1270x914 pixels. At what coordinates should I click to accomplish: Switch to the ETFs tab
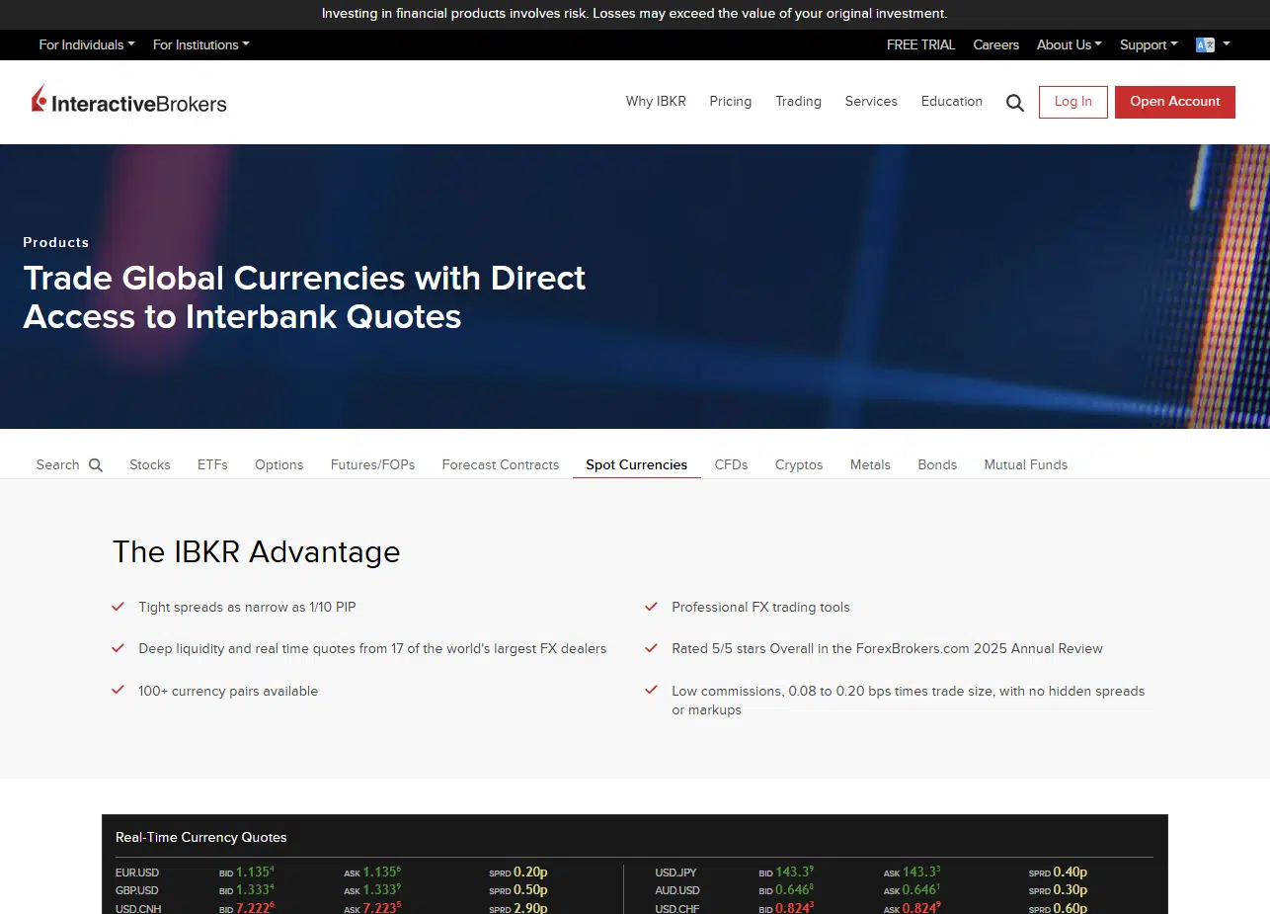click(212, 464)
